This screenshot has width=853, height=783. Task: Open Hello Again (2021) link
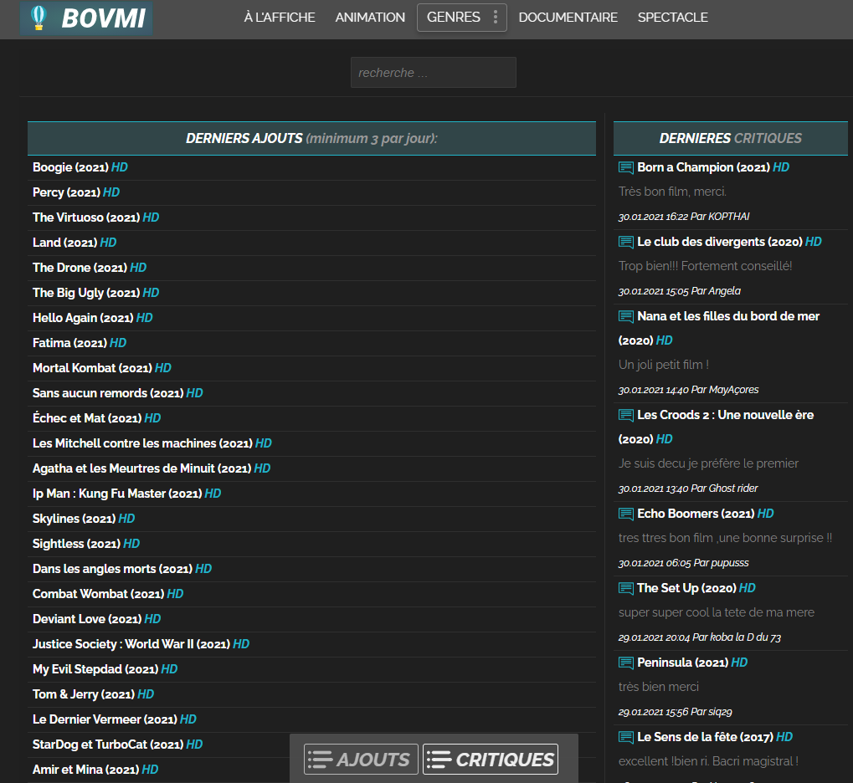coord(92,318)
